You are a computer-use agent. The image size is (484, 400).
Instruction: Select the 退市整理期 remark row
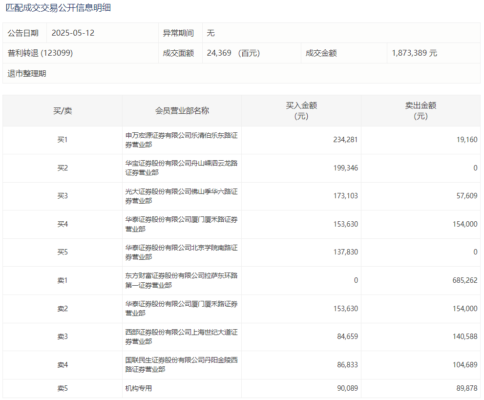point(27,74)
